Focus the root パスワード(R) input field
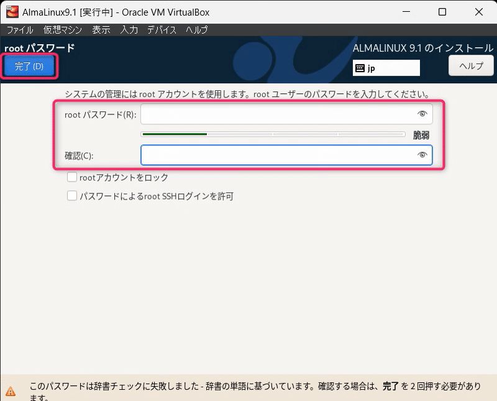The width and height of the screenshot is (497, 401). (286, 114)
